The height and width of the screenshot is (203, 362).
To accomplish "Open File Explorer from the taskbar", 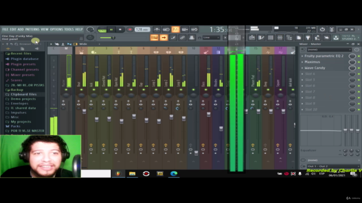I will click(x=132, y=174).
